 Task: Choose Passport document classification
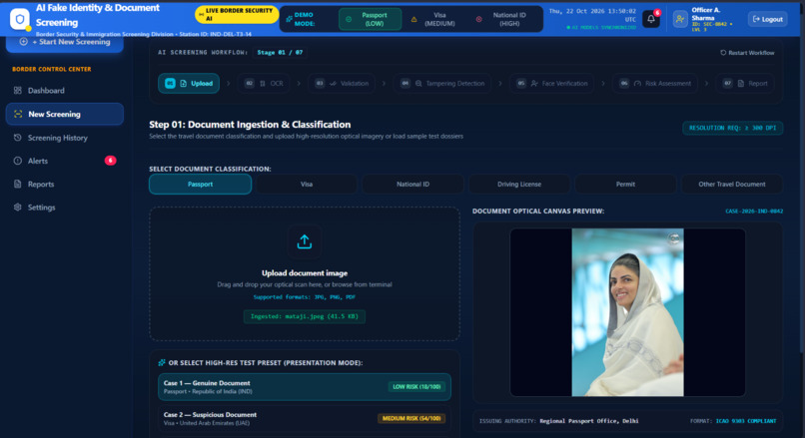(200, 185)
